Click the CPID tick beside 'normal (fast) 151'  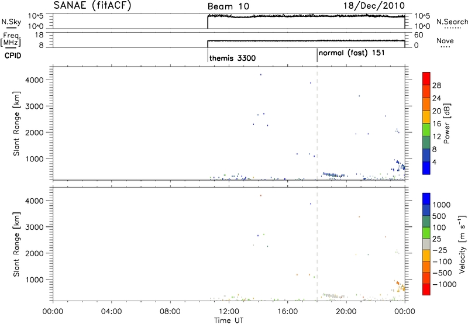pyautogui.click(x=317, y=56)
